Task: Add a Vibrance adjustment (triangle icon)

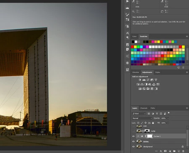Action: tap(156, 80)
